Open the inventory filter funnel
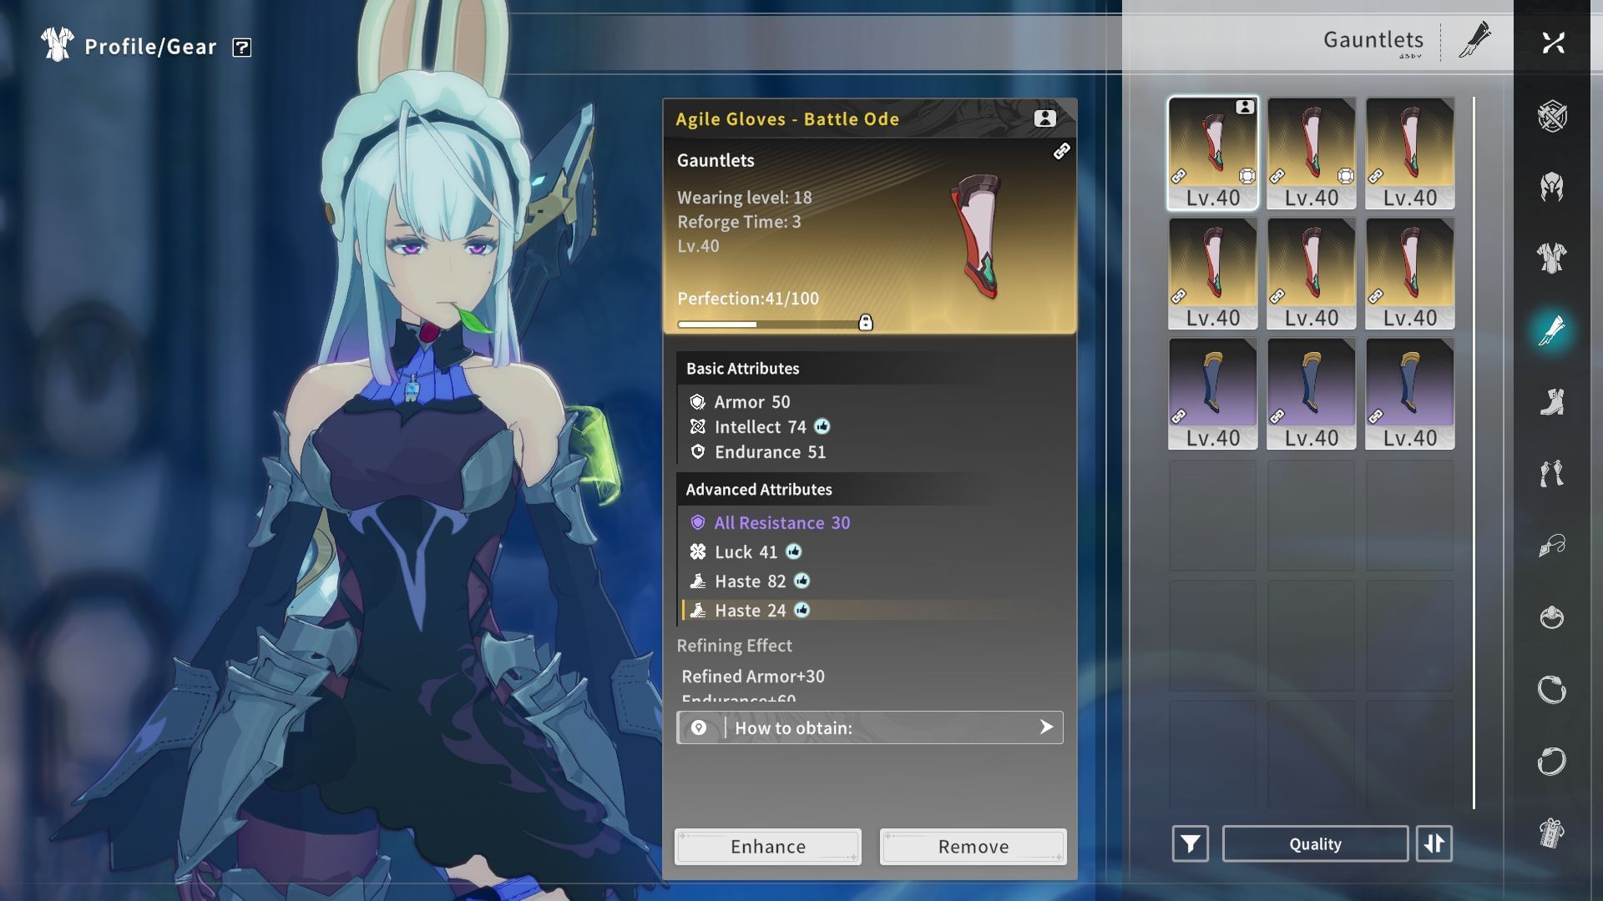Screen dimensions: 1603x901 1190,843
